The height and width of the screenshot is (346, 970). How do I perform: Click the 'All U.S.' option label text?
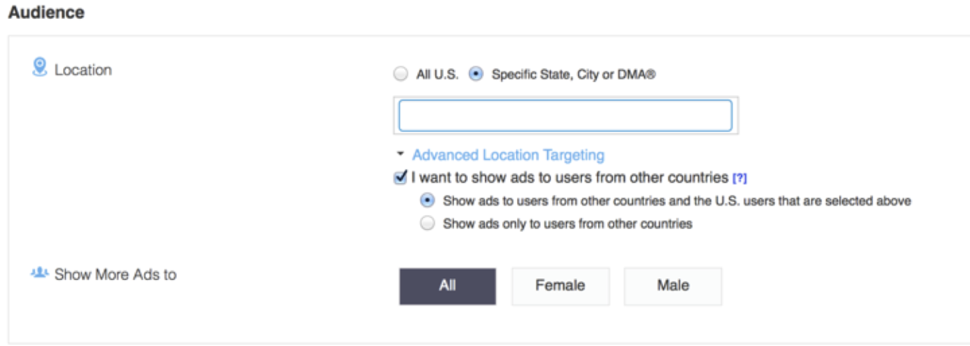(x=437, y=75)
